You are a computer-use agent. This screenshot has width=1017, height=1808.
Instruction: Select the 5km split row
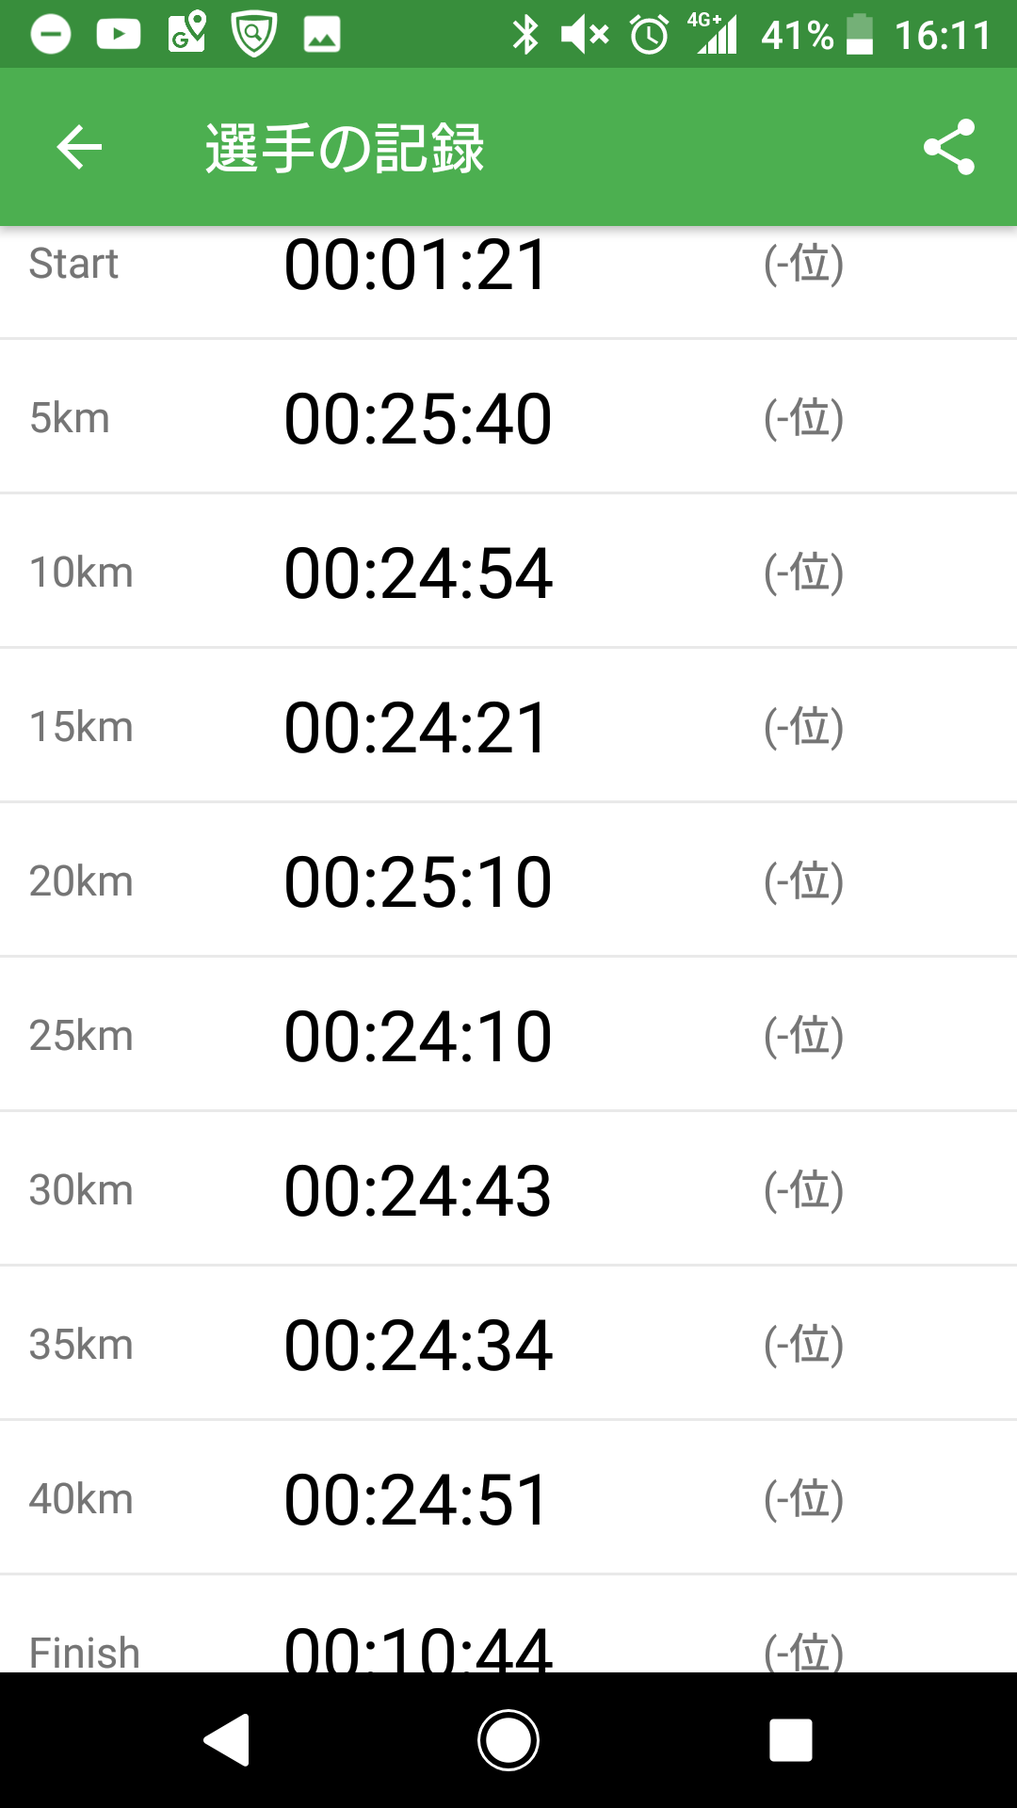pyautogui.click(x=508, y=417)
